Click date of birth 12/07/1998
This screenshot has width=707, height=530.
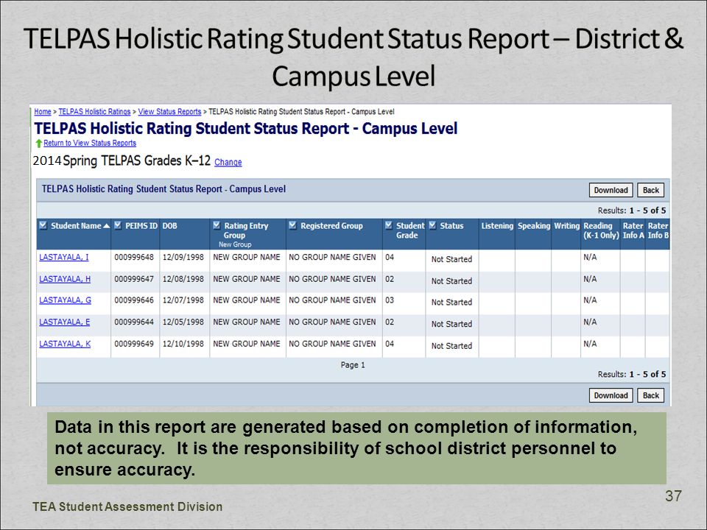coord(183,300)
